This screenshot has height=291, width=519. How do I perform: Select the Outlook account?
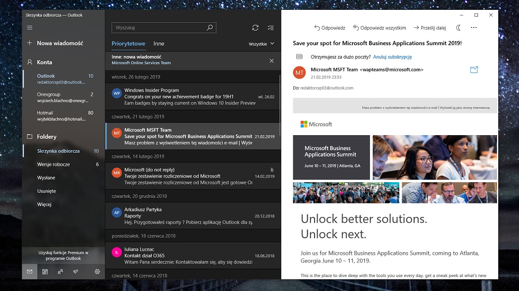63,79
